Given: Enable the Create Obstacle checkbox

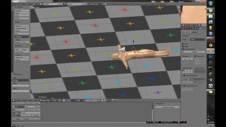Looking at the screenshot, I should (185, 86).
